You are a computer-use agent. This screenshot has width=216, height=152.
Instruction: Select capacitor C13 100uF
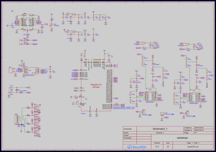pos(85,17)
